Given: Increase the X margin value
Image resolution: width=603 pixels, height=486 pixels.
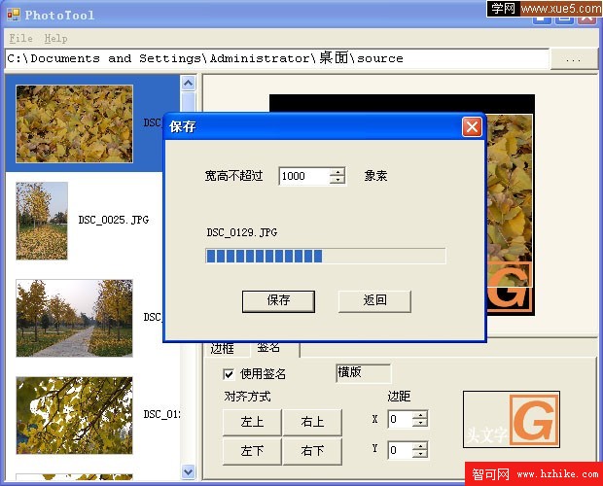Looking at the screenshot, I should (420, 415).
